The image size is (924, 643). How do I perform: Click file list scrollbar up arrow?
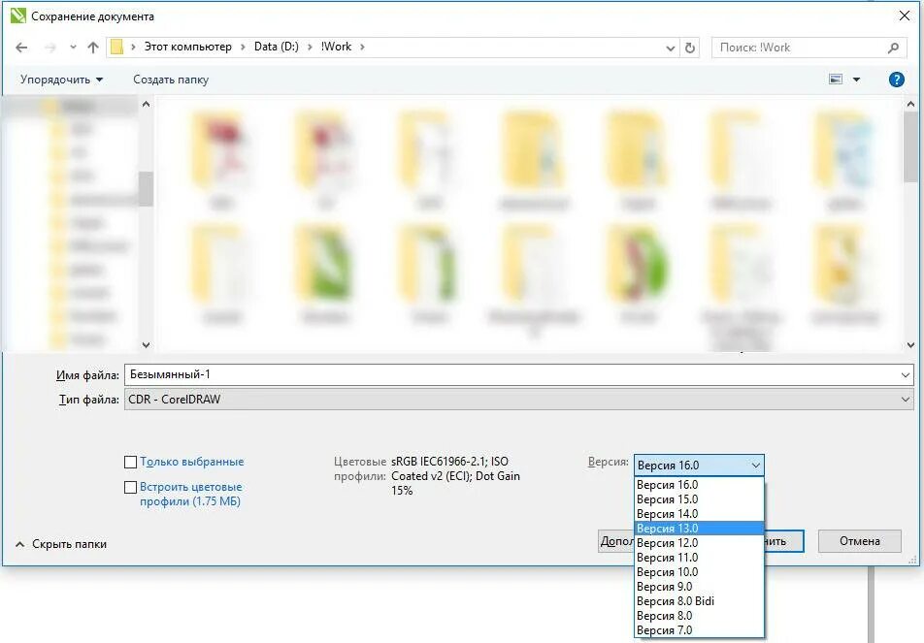tap(911, 104)
